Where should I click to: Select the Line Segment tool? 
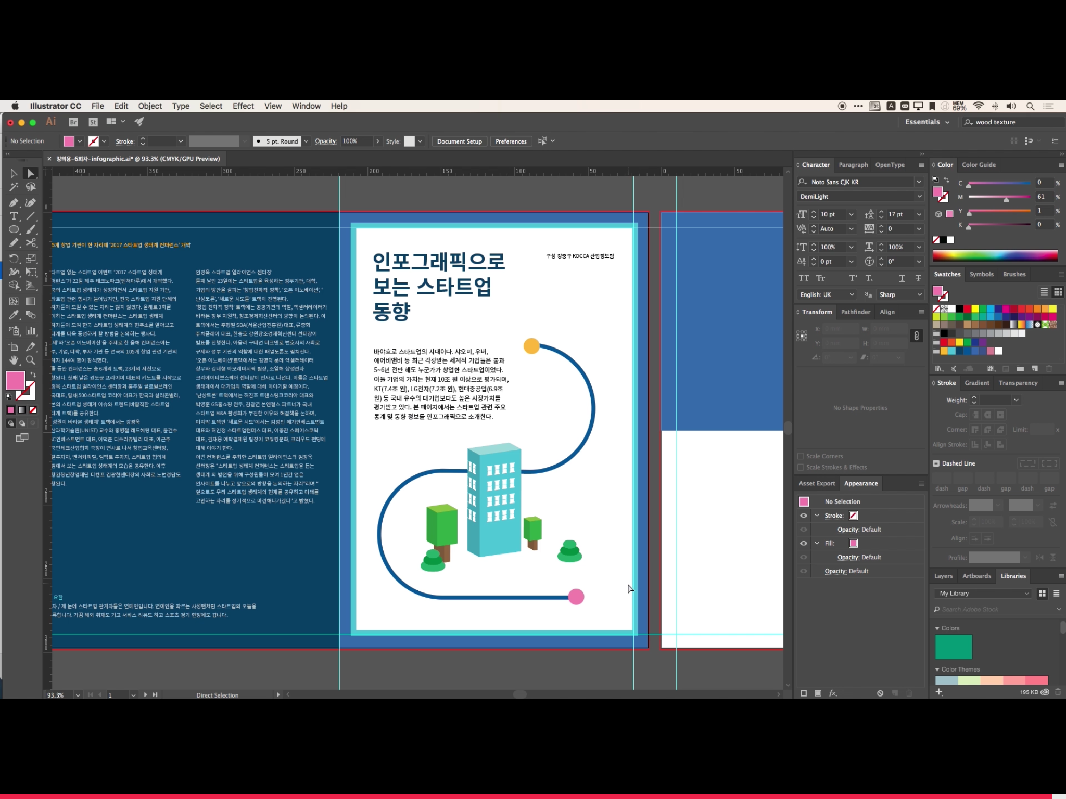tap(31, 216)
